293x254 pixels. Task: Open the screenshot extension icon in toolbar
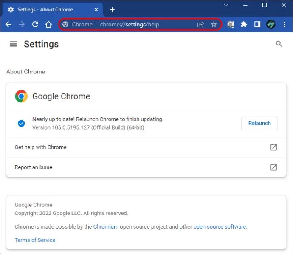click(x=231, y=24)
